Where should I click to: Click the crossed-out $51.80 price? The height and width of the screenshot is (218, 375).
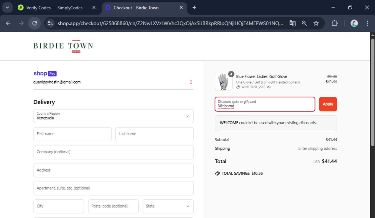point(332,77)
